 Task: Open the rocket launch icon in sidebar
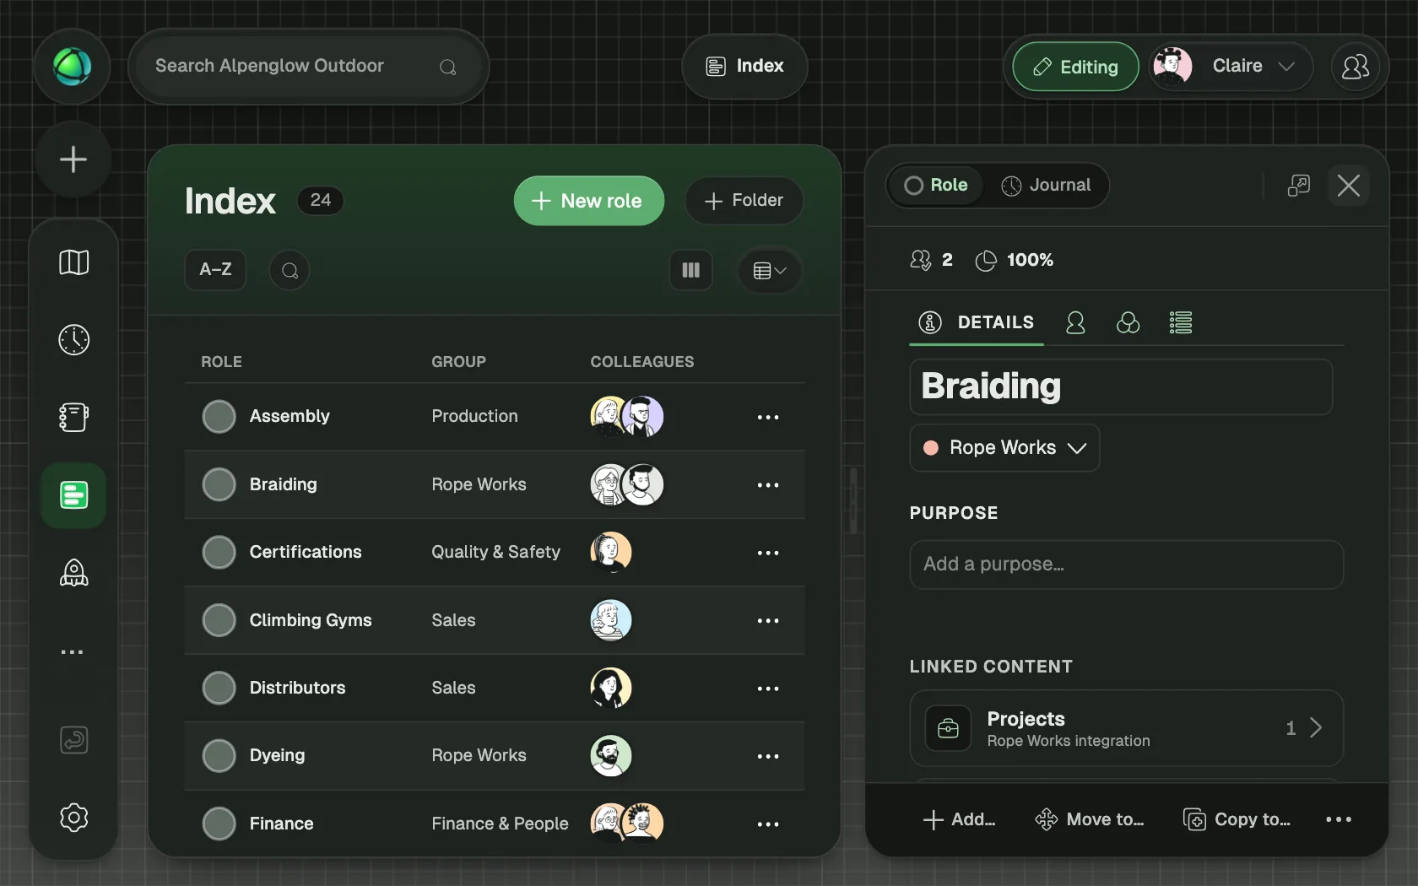73,573
